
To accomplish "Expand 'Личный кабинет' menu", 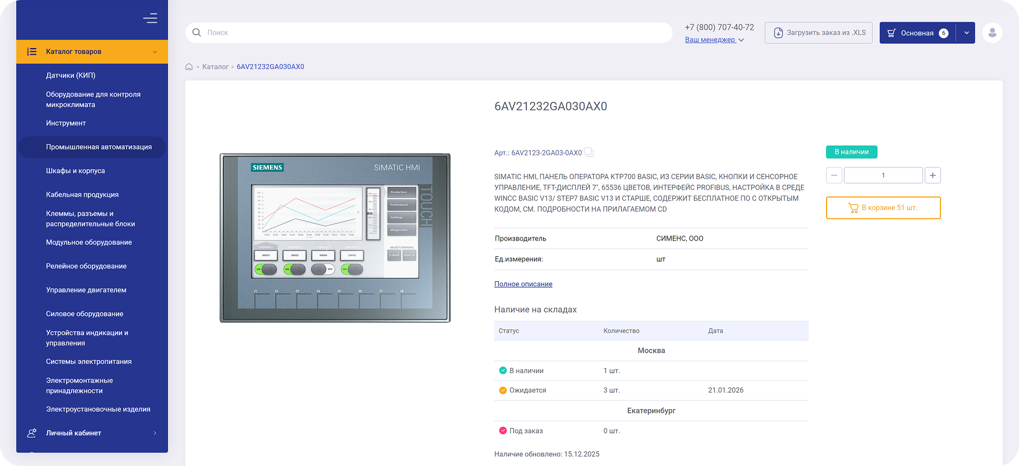I will pyautogui.click(x=154, y=433).
